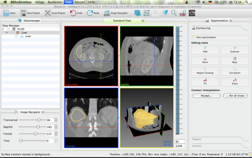The height and width of the screenshot is (158, 252).
Task: Click the Accept... interpolation button
Action: pos(206,96)
